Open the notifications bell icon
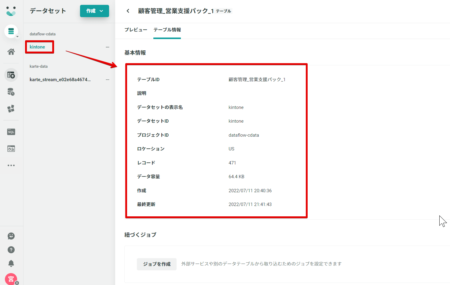450x285 pixels. [11, 263]
